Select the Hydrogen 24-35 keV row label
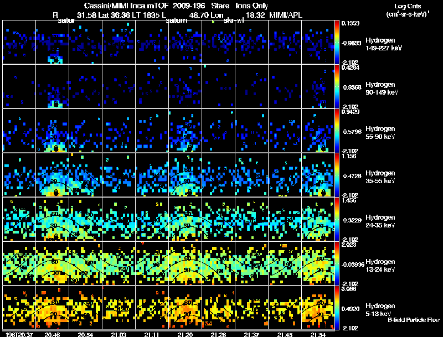The height and width of the screenshot is (337, 443). (x=380, y=221)
